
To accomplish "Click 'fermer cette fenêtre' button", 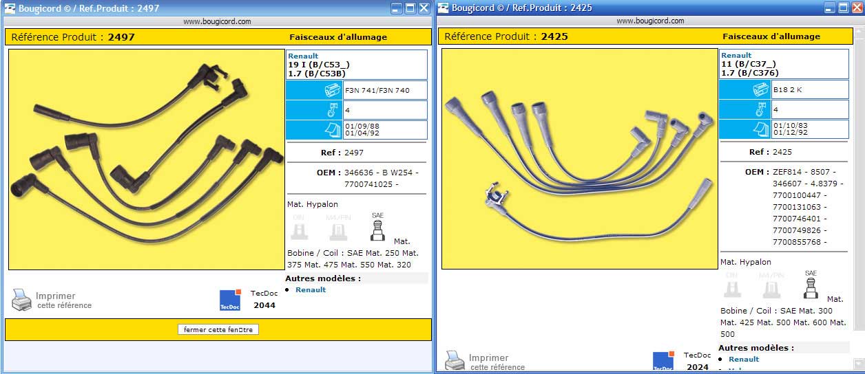I will click(218, 329).
